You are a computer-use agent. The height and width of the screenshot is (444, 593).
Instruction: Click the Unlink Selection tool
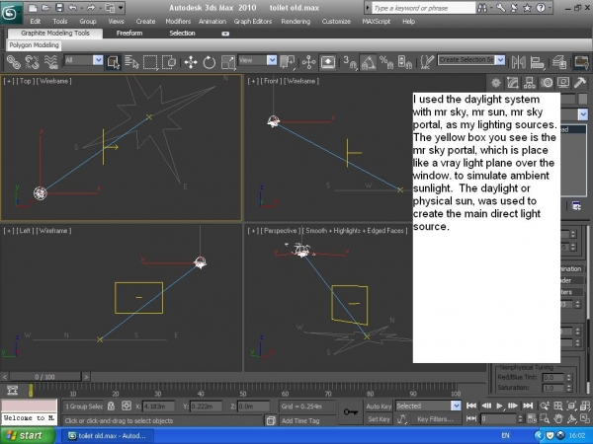click(33, 62)
